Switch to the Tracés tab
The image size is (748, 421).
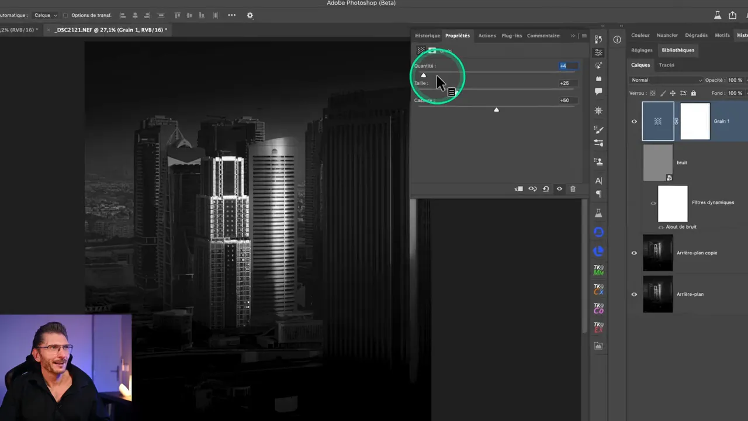click(666, 65)
